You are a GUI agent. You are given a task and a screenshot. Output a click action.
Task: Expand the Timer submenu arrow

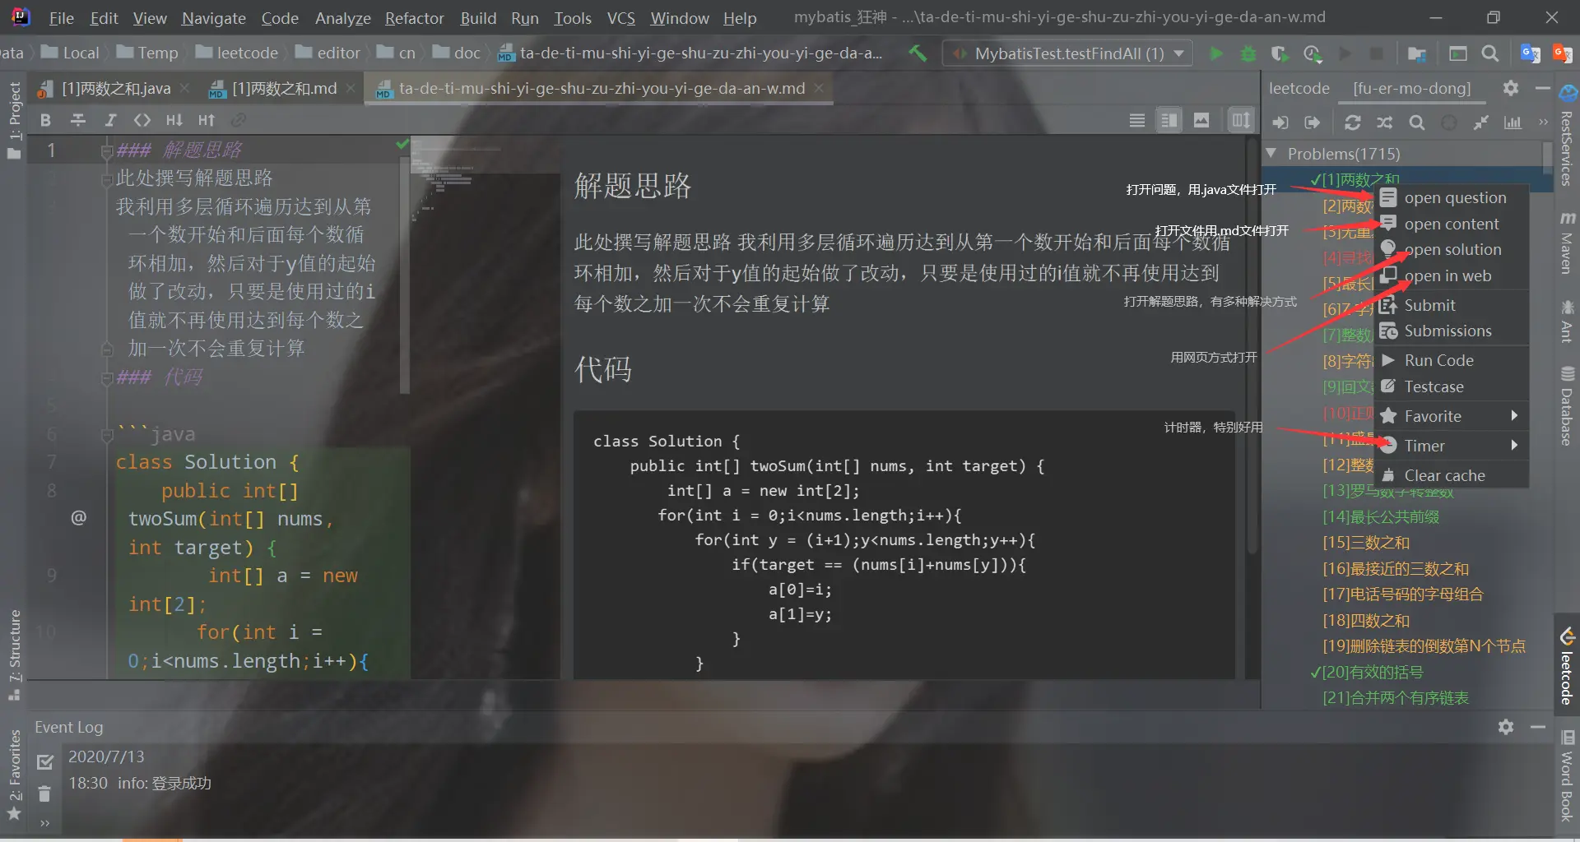tap(1514, 445)
